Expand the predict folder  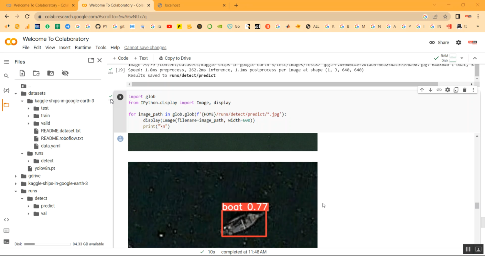(x=29, y=206)
